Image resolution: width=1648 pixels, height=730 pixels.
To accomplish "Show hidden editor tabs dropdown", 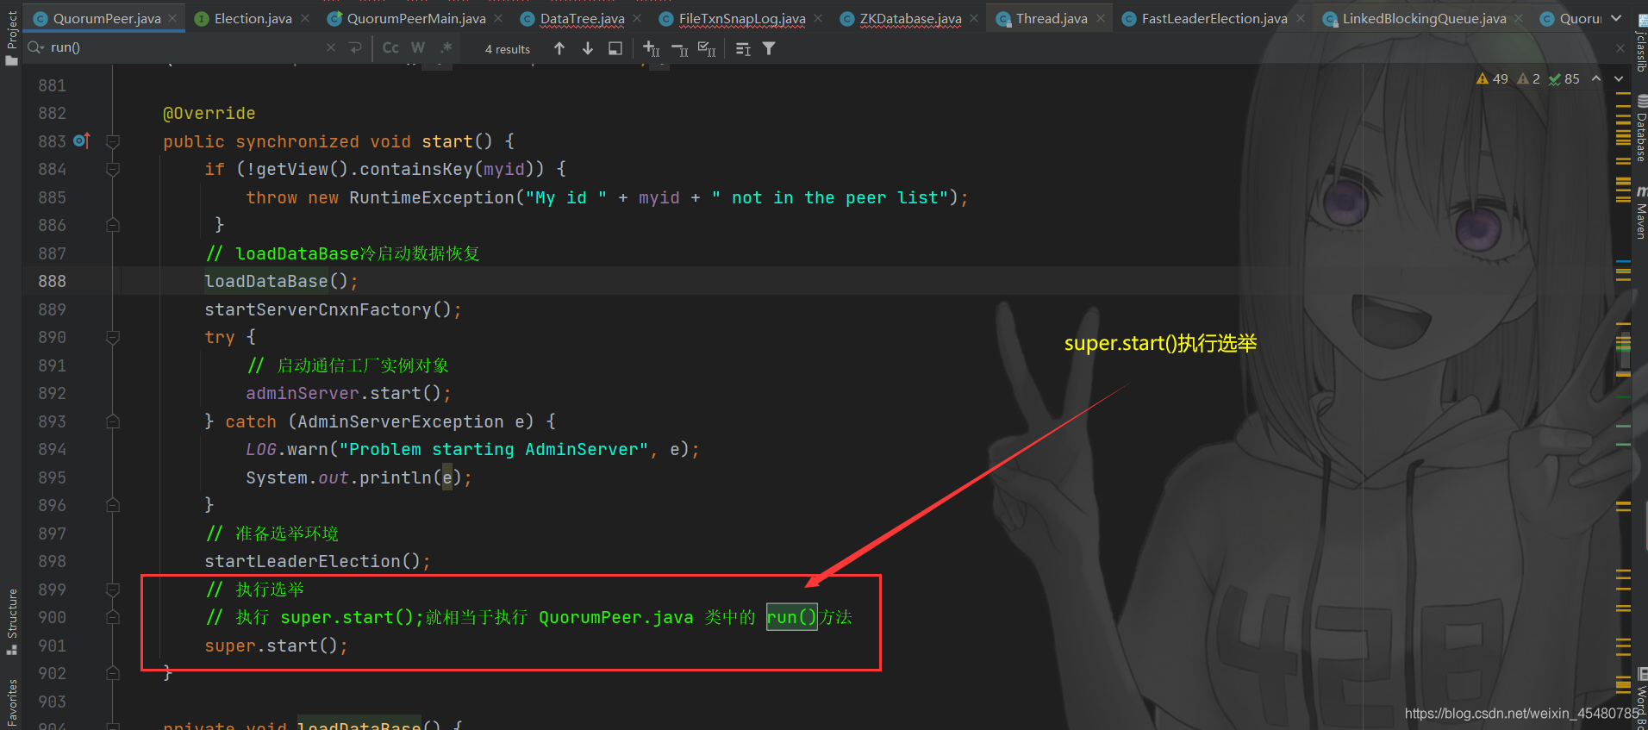I will [1616, 18].
